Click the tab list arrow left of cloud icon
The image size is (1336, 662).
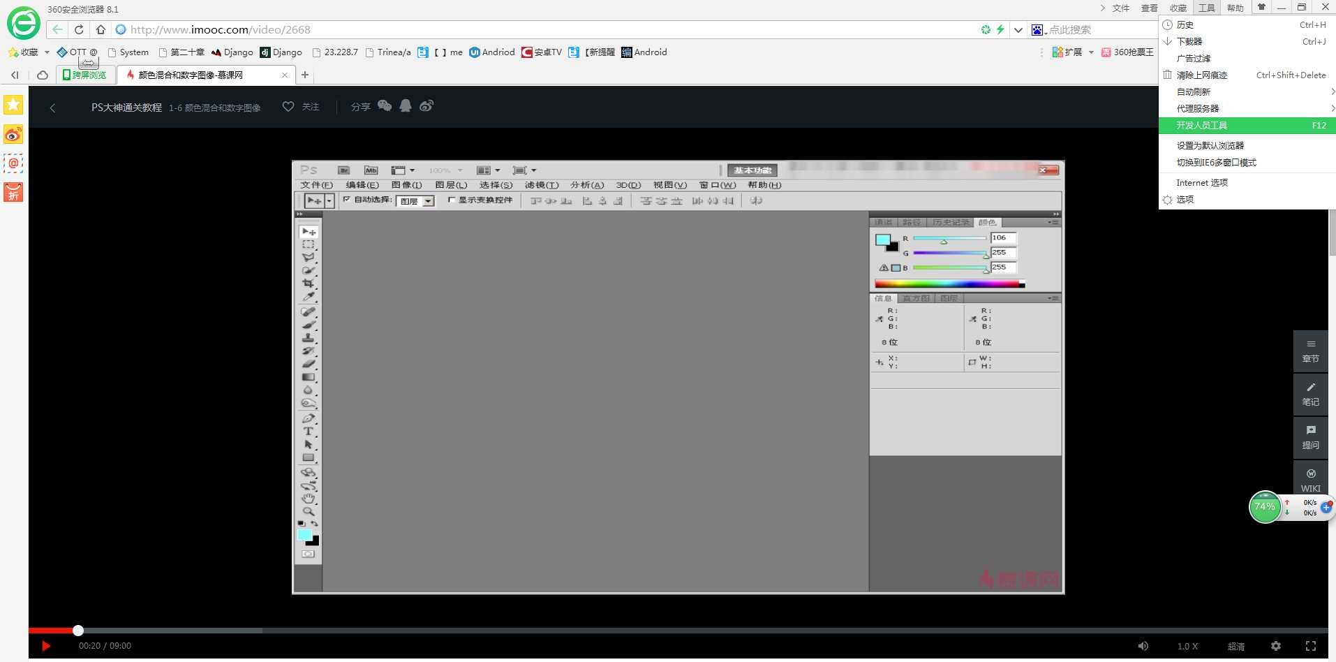(15, 75)
